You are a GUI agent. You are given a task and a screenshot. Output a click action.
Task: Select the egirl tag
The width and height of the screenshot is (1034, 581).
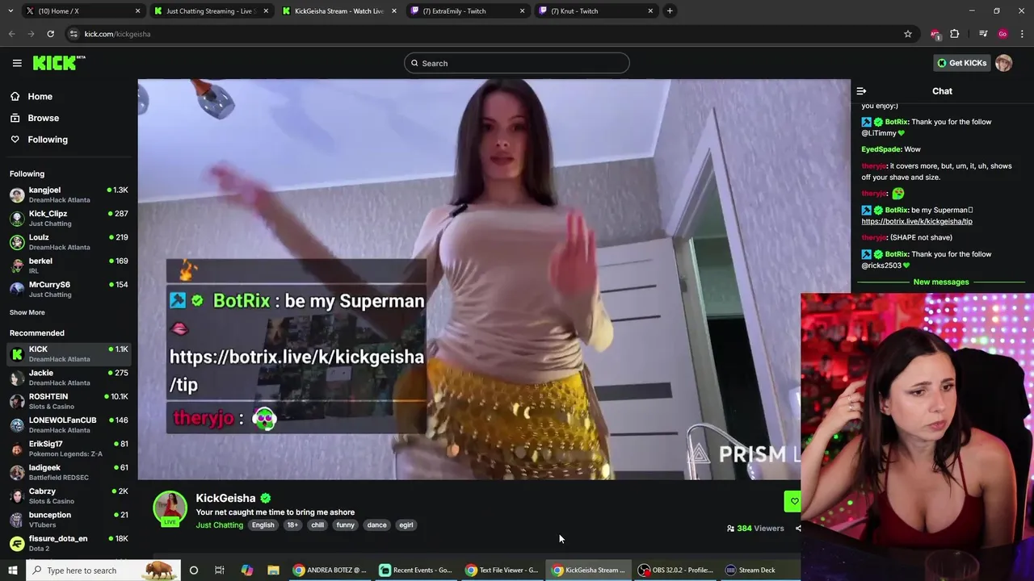[x=406, y=525]
